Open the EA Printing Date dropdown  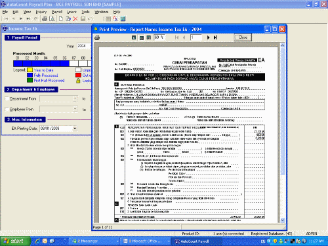75,129
